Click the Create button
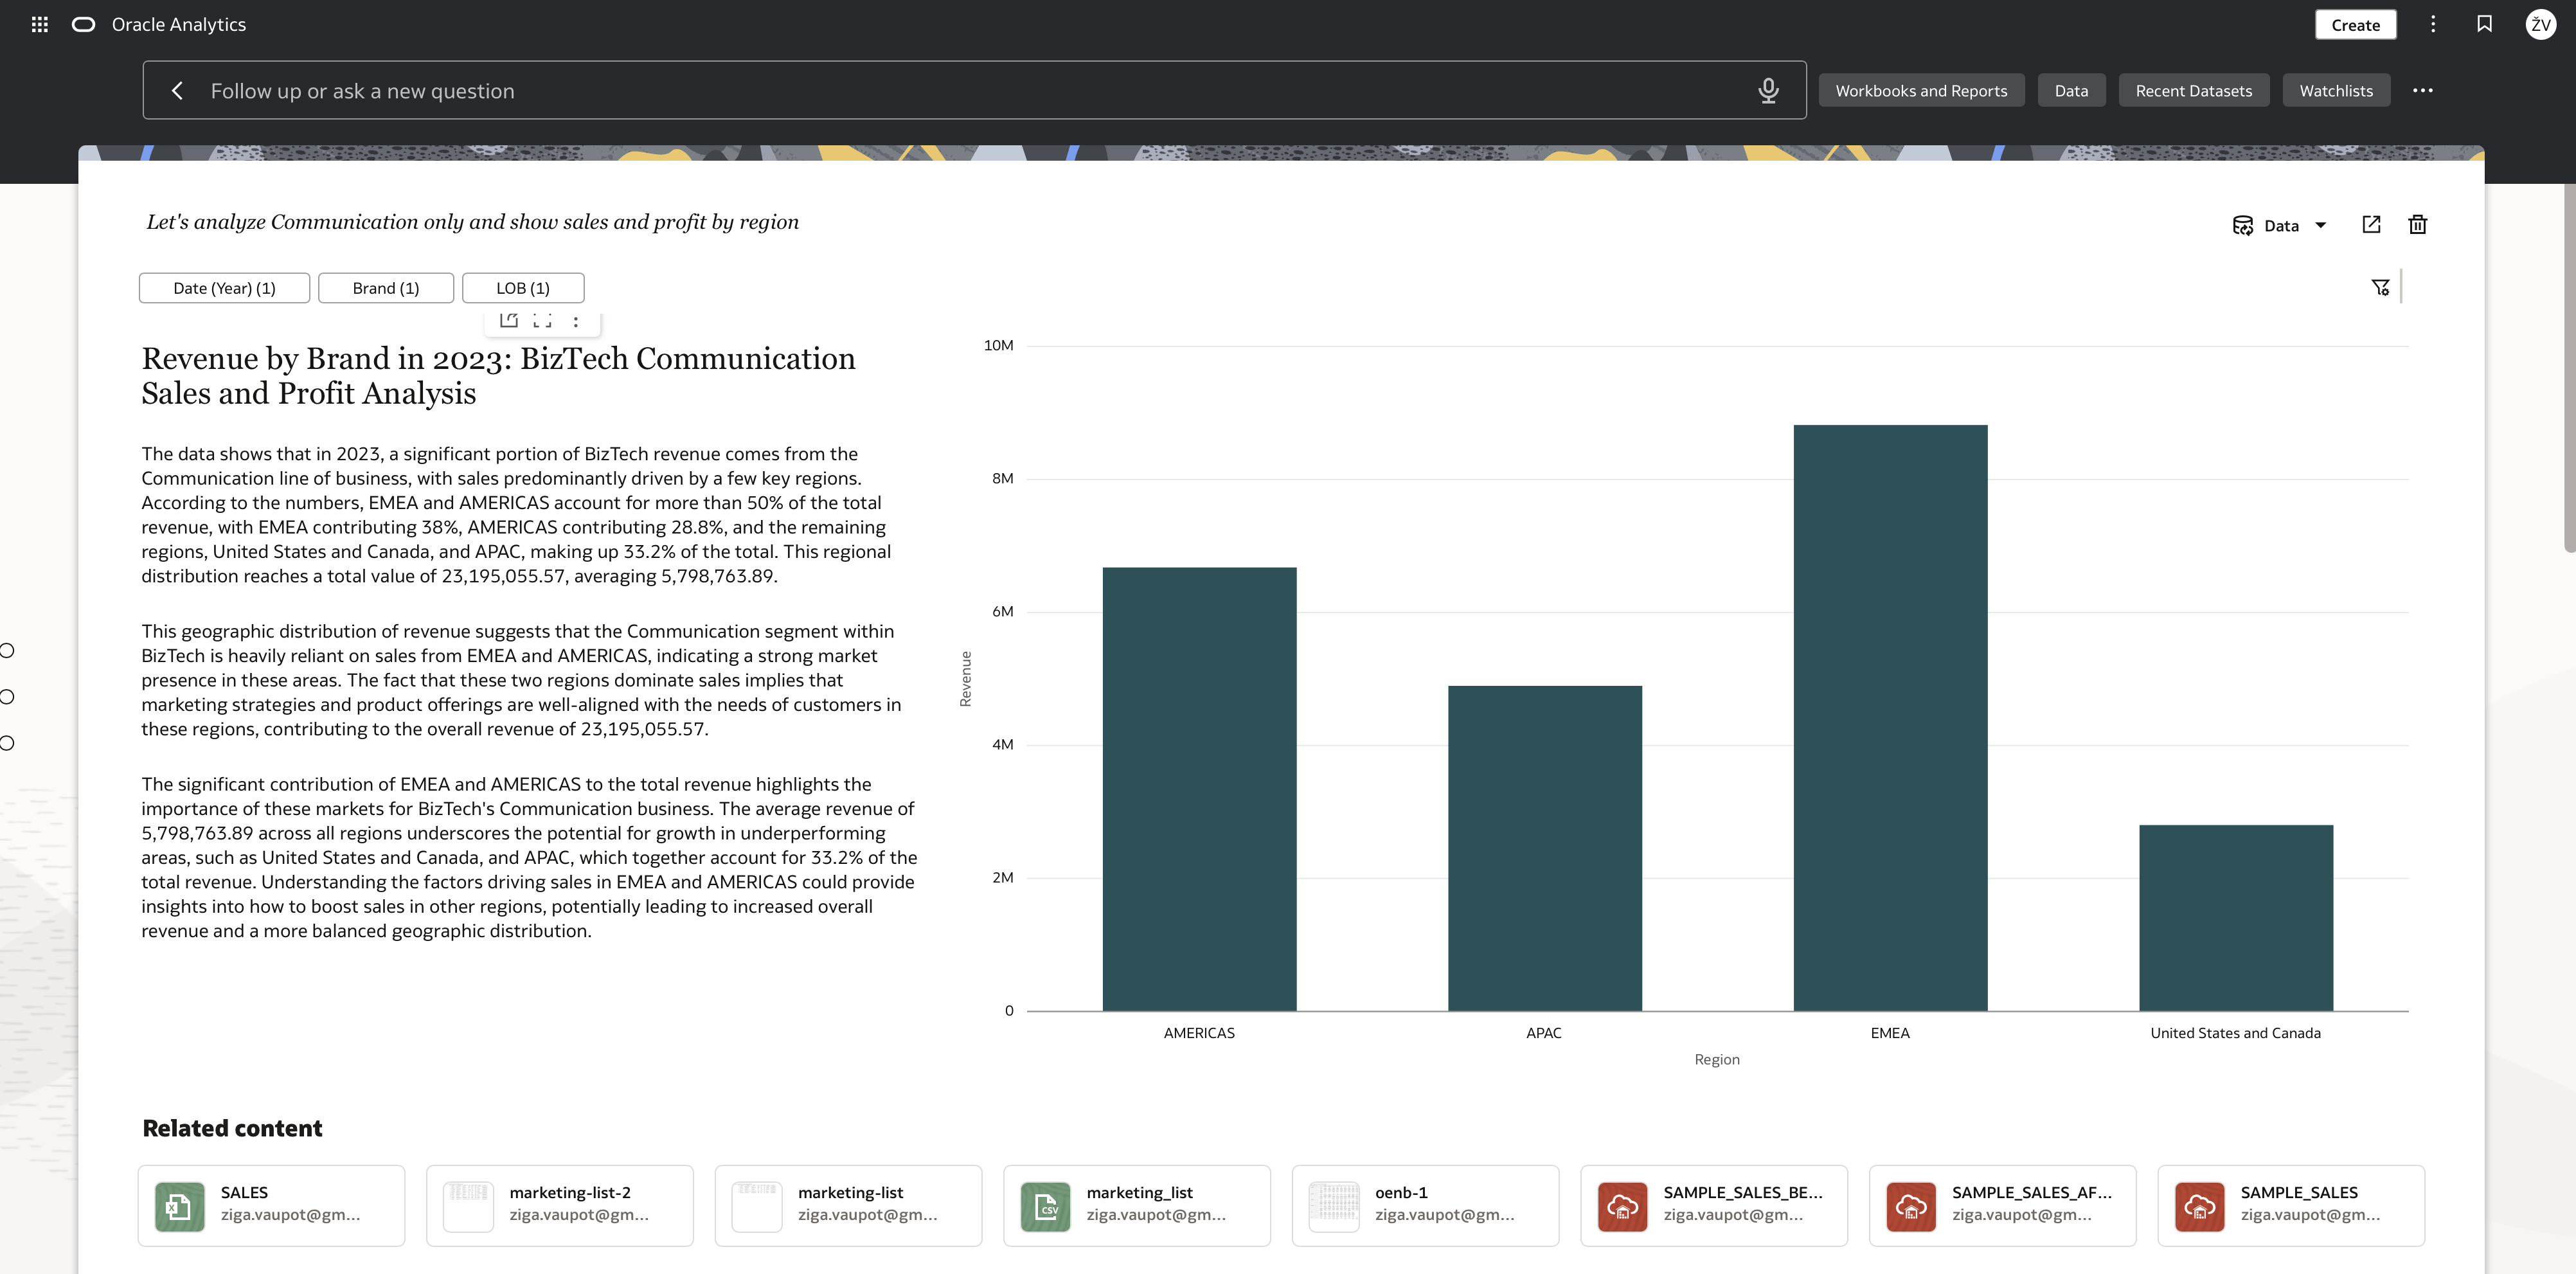This screenshot has height=1274, width=2576. click(2355, 25)
